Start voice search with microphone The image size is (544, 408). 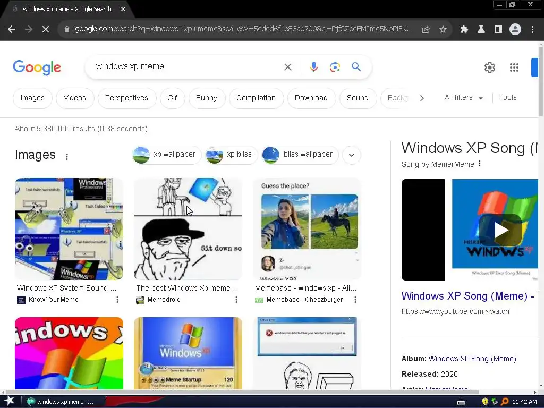click(313, 67)
